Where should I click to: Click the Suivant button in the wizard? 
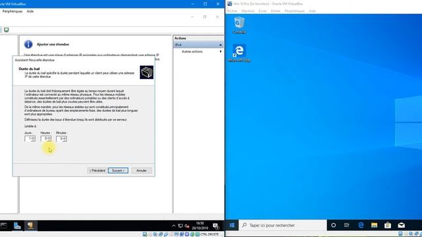pyautogui.click(x=118, y=171)
